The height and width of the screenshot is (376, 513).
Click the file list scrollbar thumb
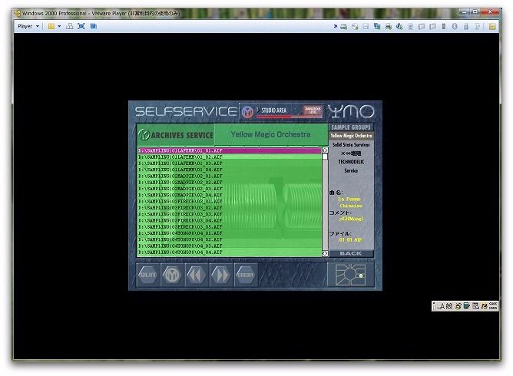[x=325, y=157]
